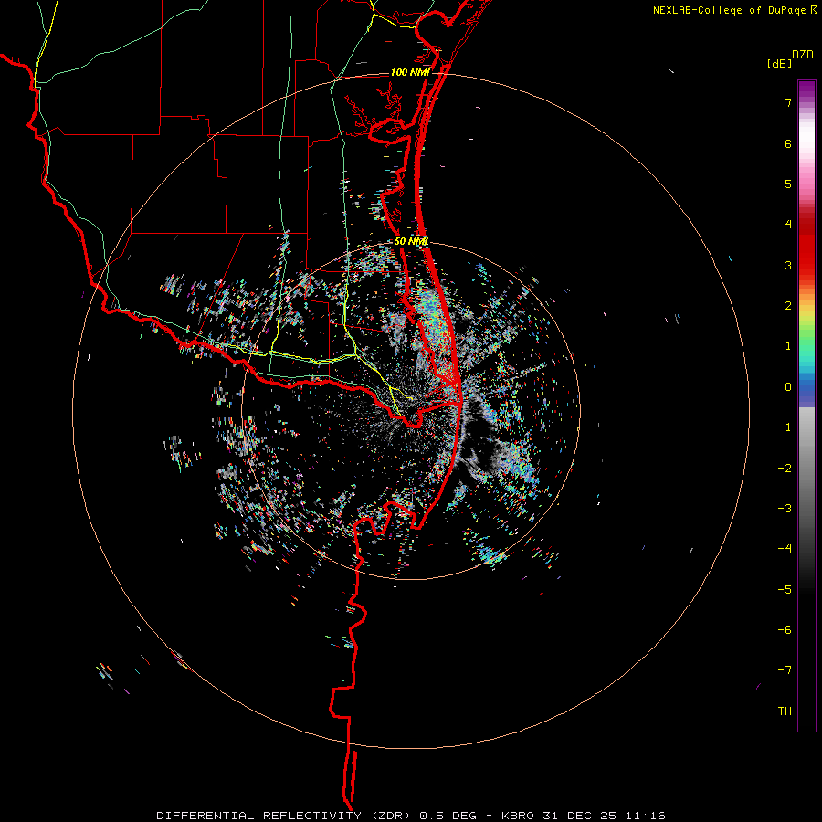
Task: Click the 4 value on the color scale
Action: click(x=788, y=225)
